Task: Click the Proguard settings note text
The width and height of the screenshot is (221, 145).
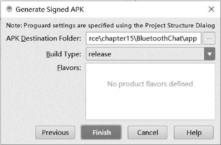Action: coord(82,26)
